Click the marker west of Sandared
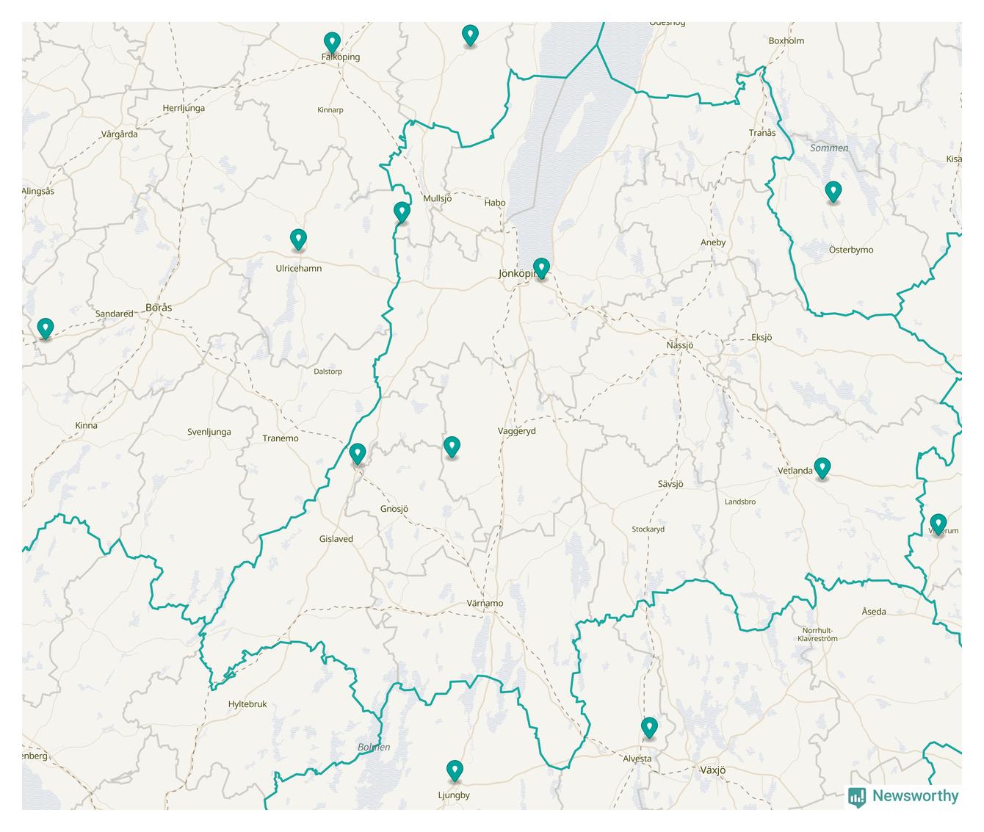This screenshot has width=984, height=832. pos(46,328)
